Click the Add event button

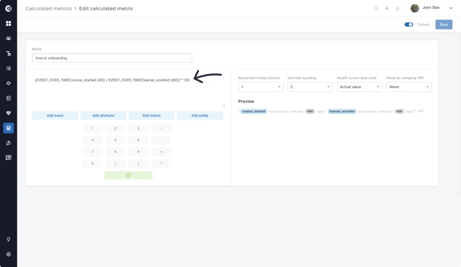[55, 116]
